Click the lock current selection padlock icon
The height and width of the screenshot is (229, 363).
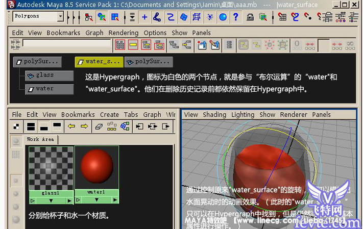[250, 17]
